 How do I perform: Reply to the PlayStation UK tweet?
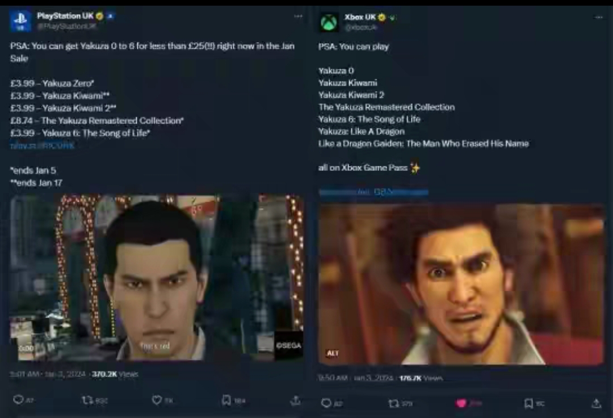(x=18, y=400)
